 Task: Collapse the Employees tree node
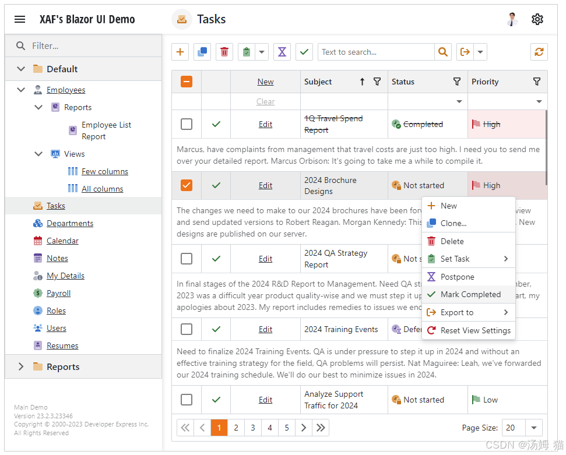coord(21,90)
